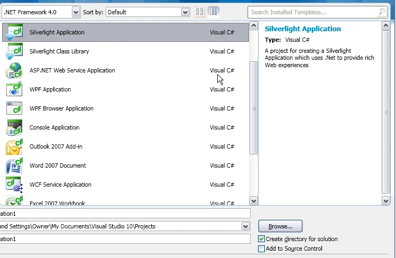Click the 'Silverlight Application' description heading
The width and height of the screenshot is (396, 258).
tap(302, 29)
